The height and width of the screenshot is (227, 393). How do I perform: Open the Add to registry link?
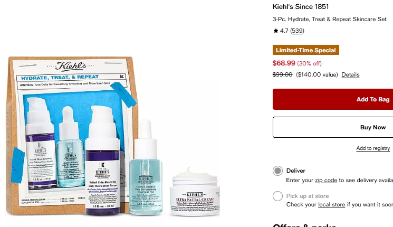373,148
